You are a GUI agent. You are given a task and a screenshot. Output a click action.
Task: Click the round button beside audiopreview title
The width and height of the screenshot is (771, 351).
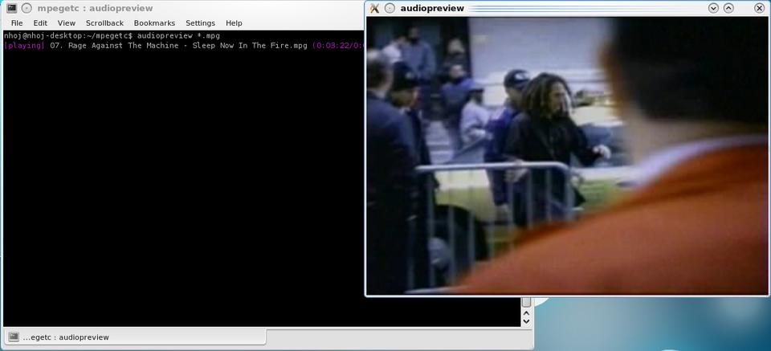(x=390, y=8)
